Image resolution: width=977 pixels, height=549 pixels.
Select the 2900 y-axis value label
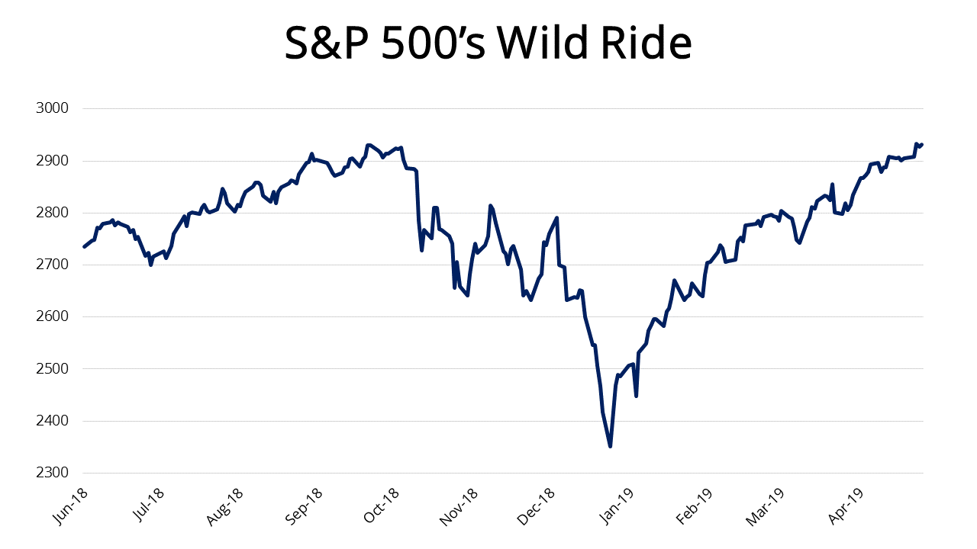pyautogui.click(x=53, y=161)
